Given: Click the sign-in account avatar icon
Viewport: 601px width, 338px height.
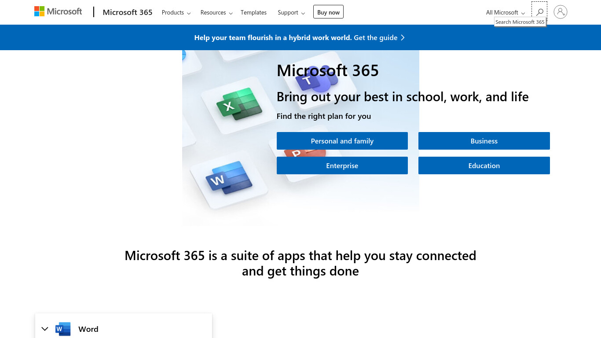Looking at the screenshot, I should click(561, 12).
